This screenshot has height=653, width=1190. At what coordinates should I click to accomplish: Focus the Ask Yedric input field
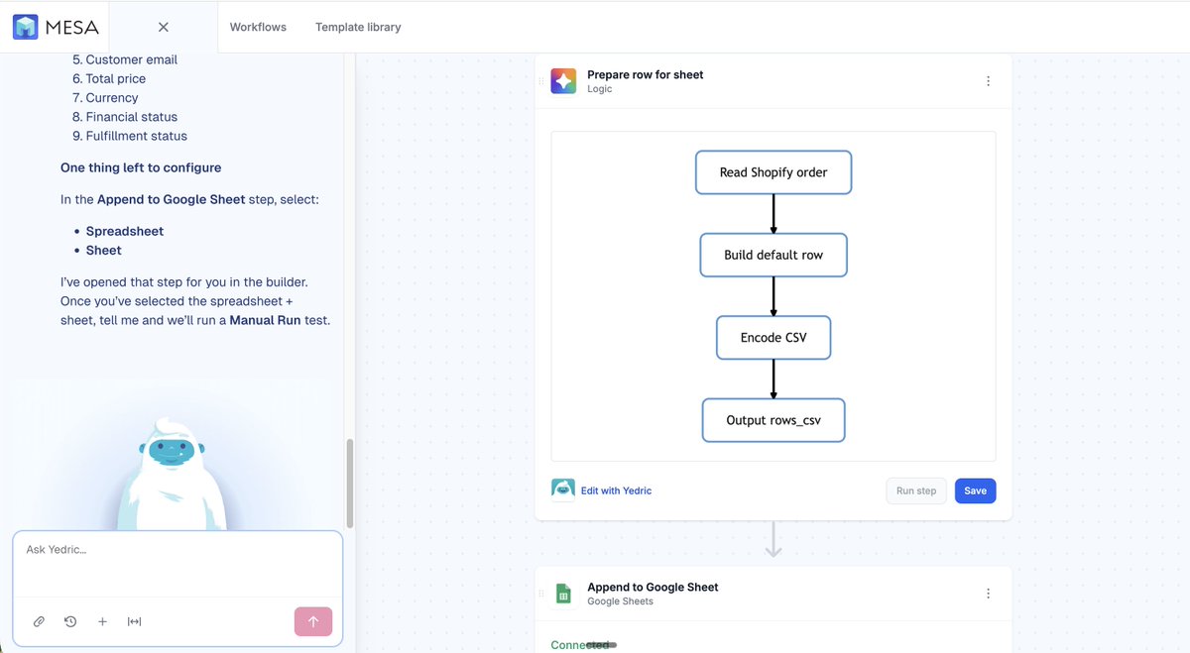(x=178, y=565)
